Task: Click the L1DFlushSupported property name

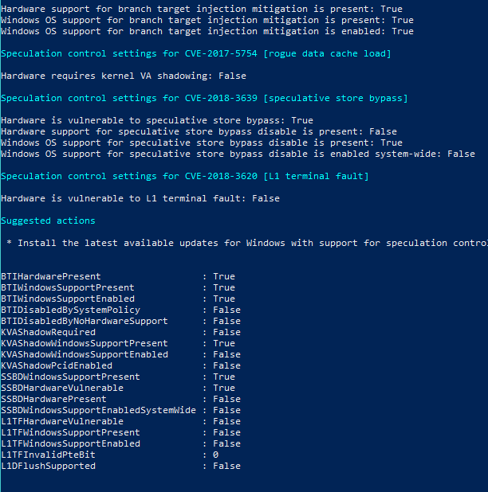Action: pos(49,466)
